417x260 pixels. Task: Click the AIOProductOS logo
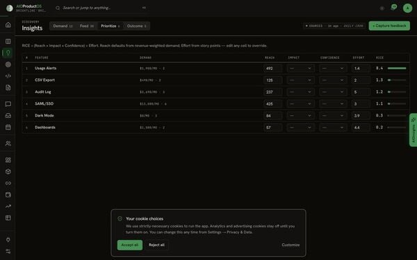[10, 8]
